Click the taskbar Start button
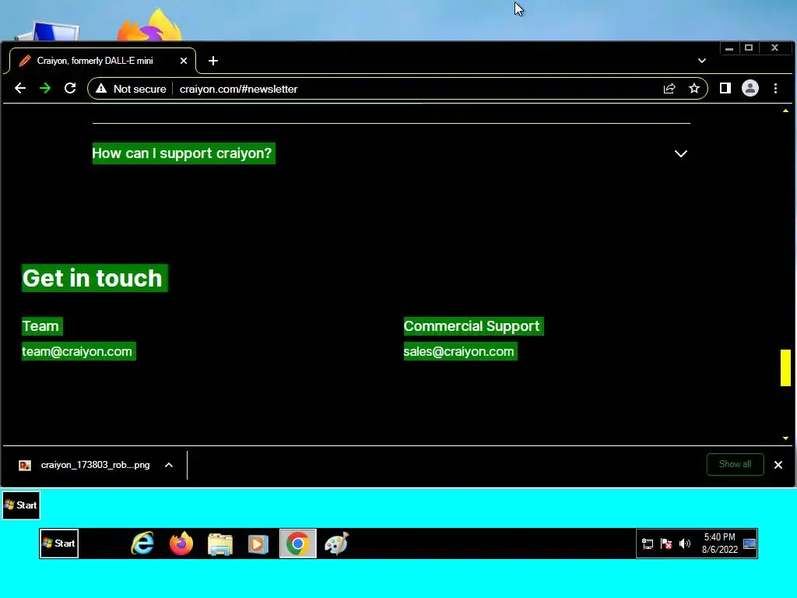 (x=59, y=543)
